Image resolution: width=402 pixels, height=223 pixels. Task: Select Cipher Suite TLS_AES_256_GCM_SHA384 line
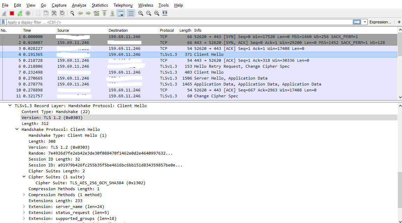tap(90, 183)
